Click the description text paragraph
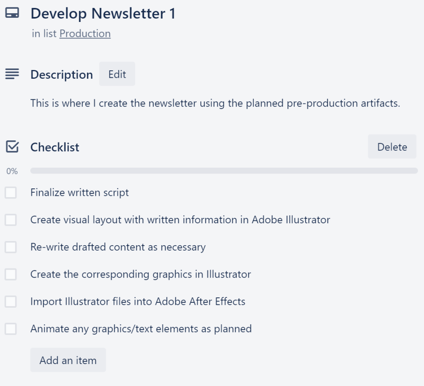Viewport: 424px width, 386px height. point(215,103)
